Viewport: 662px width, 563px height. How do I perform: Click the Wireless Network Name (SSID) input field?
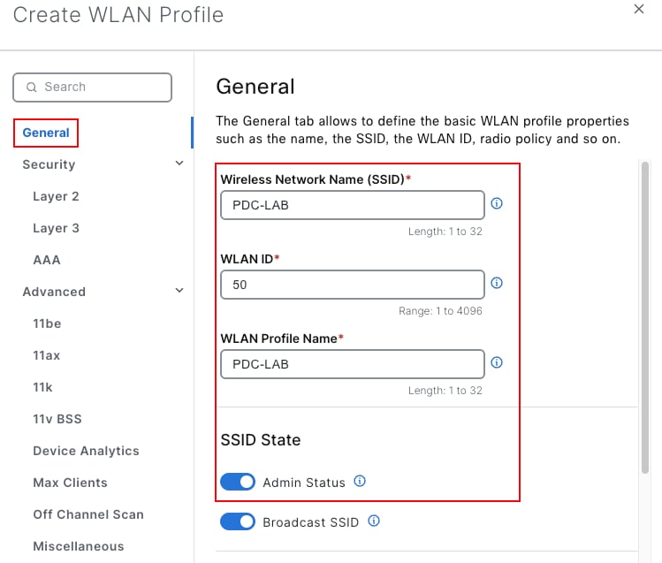(353, 205)
